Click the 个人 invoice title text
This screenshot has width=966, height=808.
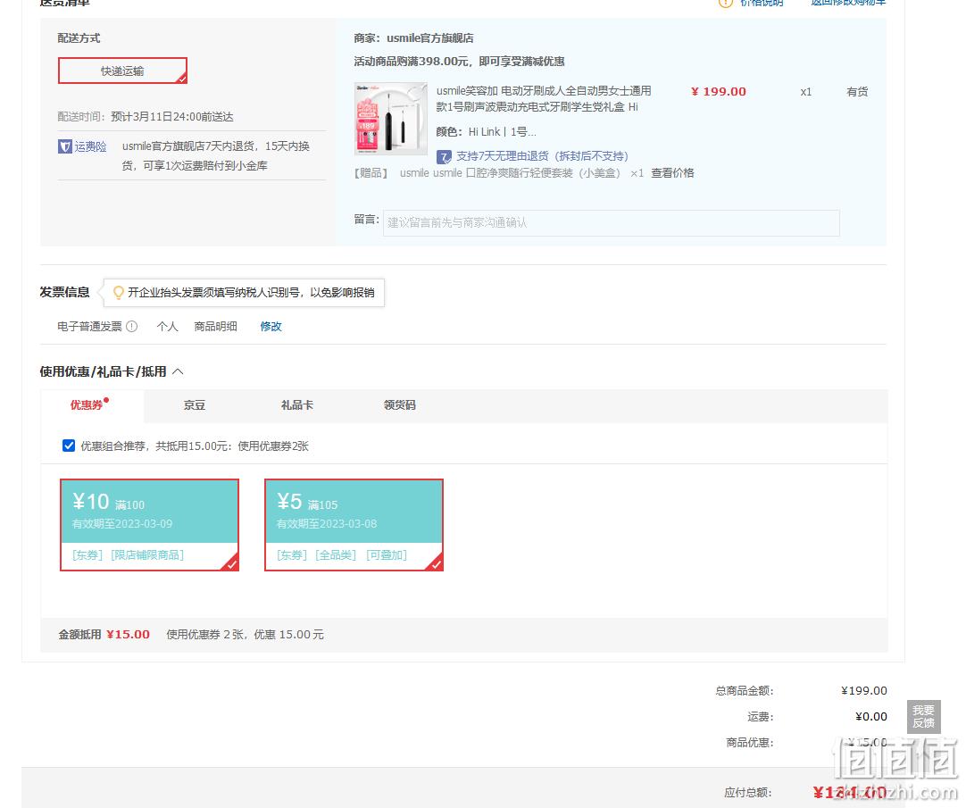click(x=168, y=327)
